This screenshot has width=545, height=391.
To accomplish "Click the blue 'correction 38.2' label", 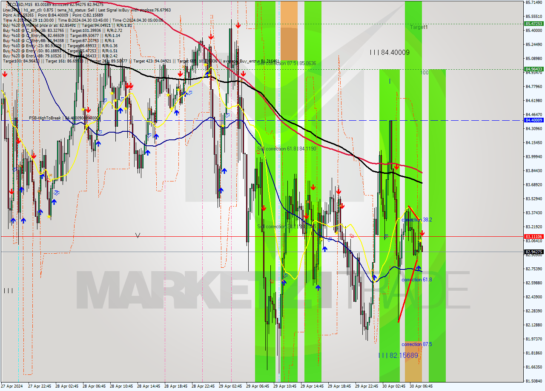I will click(x=416, y=220).
